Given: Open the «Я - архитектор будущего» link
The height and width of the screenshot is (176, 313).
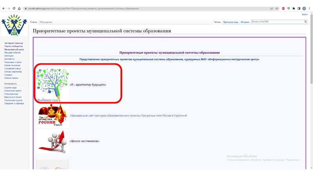Looking at the screenshot, I should pyautogui.click(x=88, y=85).
